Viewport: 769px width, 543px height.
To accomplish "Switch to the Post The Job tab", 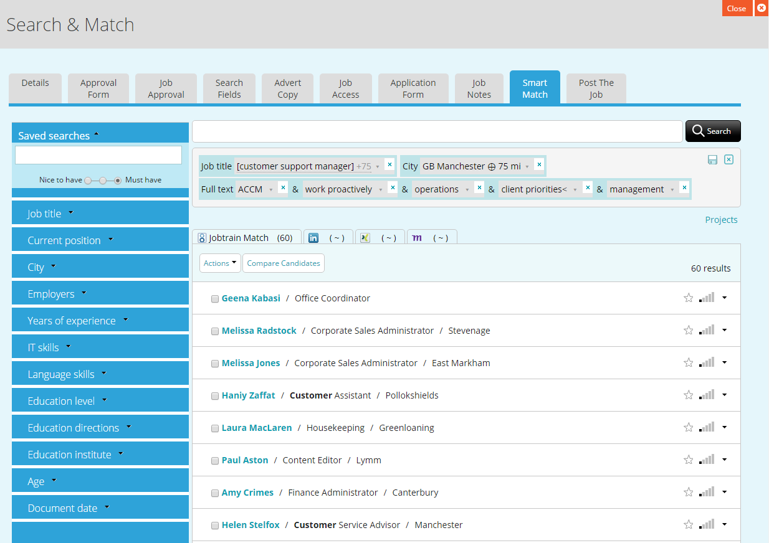I will coord(596,87).
